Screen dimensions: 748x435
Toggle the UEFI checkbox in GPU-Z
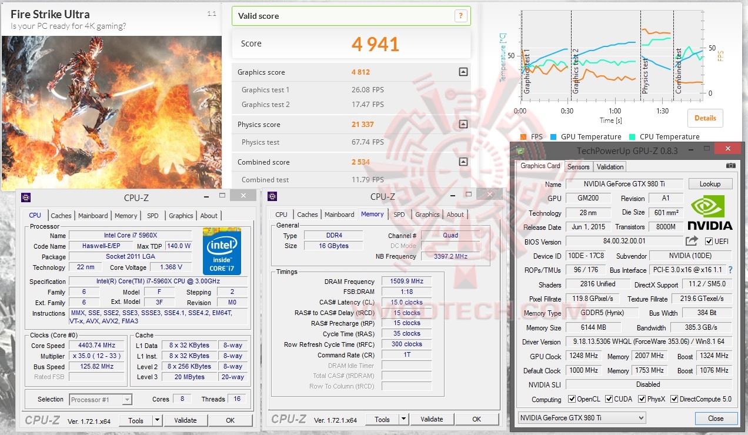[709, 241]
